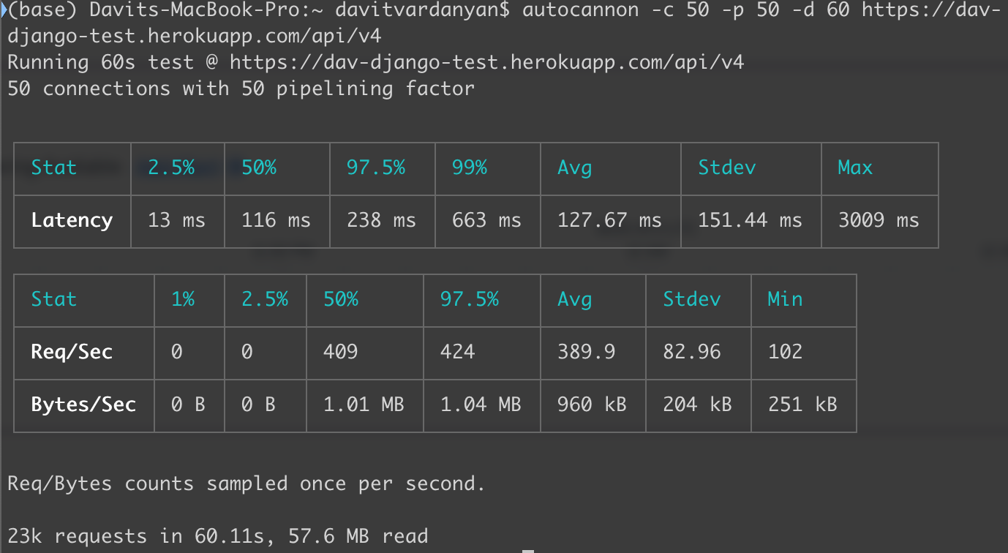Screen dimensions: 1008x553
Task: Click the 663 ms 99% latency value
Action: pyautogui.click(x=486, y=220)
